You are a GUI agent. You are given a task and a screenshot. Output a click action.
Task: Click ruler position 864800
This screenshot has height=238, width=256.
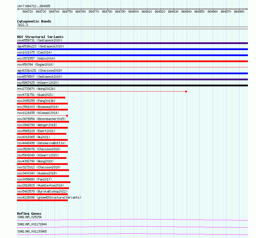133,12
